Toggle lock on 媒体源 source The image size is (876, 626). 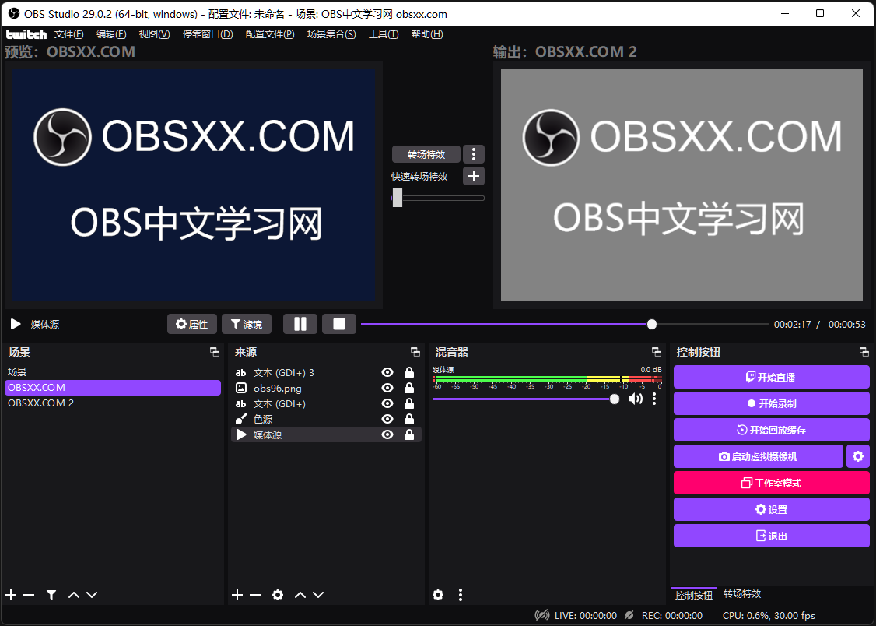click(x=409, y=434)
